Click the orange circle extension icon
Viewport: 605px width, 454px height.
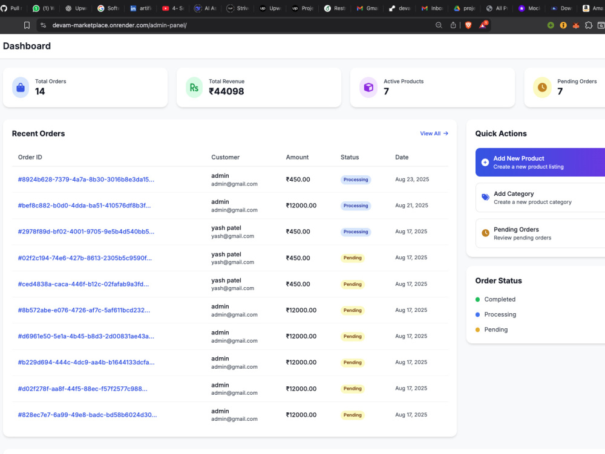click(563, 25)
